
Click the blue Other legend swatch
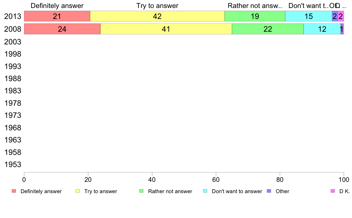pyautogui.click(x=269, y=191)
